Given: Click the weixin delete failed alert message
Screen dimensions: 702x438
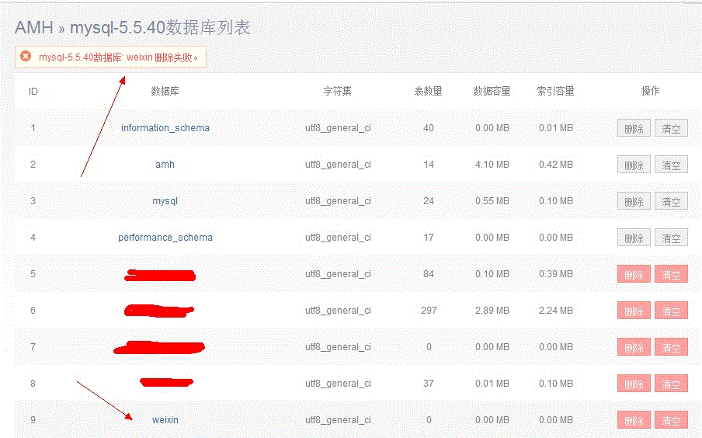Looking at the screenshot, I should [x=118, y=57].
